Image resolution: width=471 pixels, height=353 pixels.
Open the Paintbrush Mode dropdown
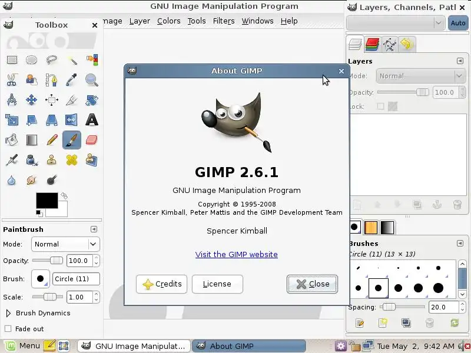(x=65, y=244)
